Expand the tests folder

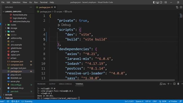click(x=13, y=31)
